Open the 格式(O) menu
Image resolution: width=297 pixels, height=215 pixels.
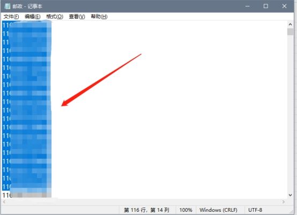[x=55, y=17]
